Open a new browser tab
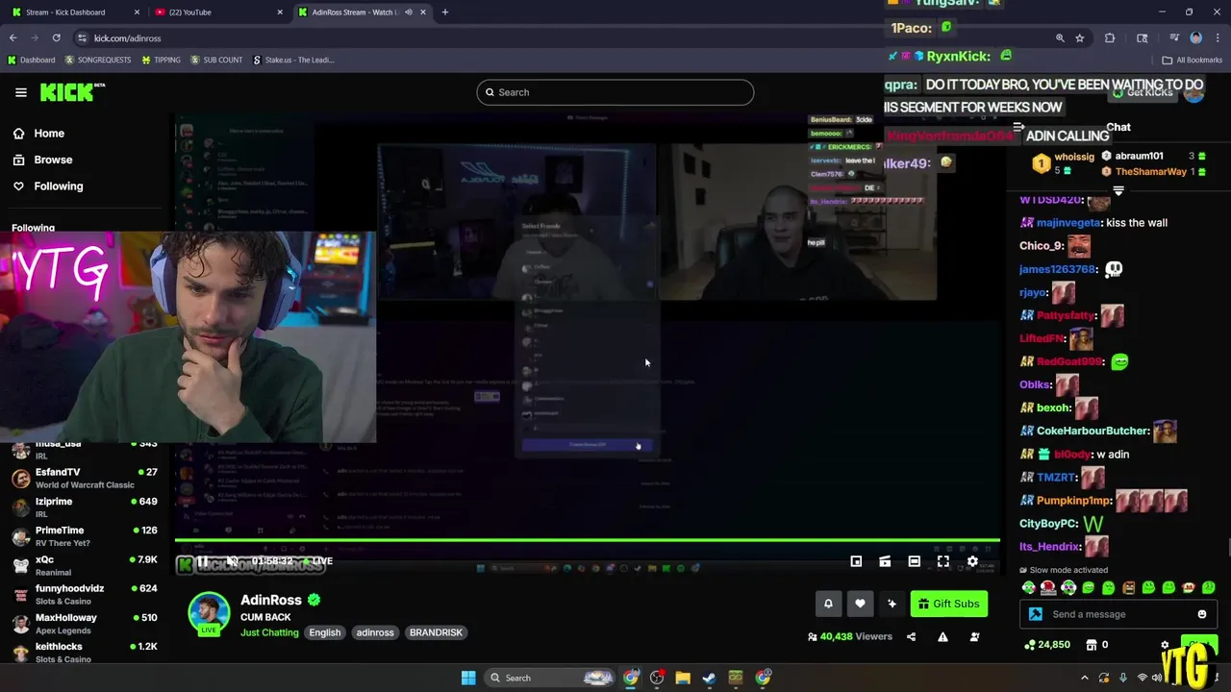The image size is (1231, 692). tap(444, 12)
